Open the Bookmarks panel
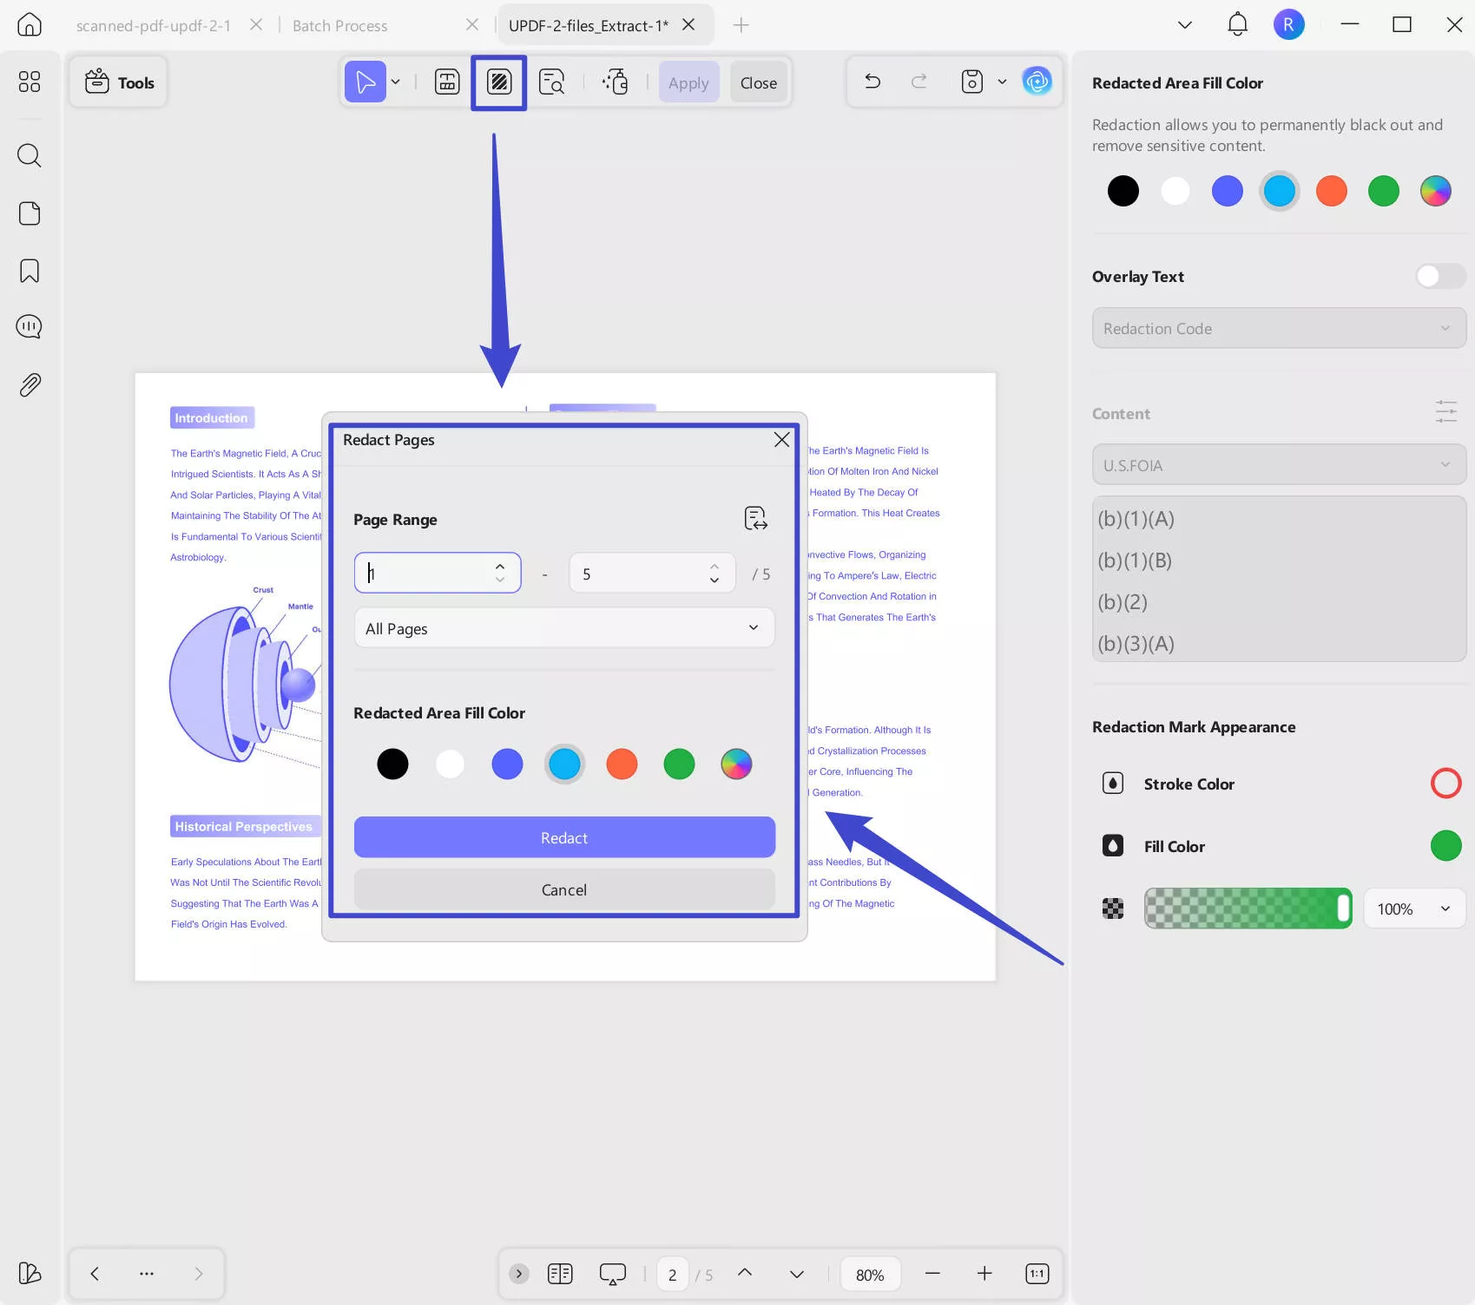The image size is (1475, 1305). coord(30,271)
